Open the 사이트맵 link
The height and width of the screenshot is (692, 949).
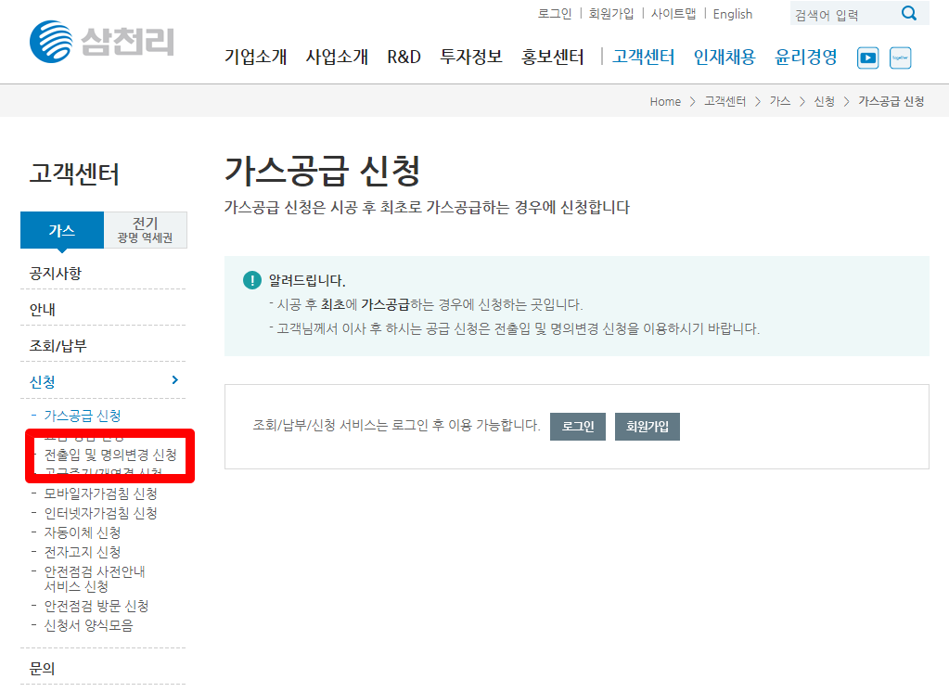[675, 13]
